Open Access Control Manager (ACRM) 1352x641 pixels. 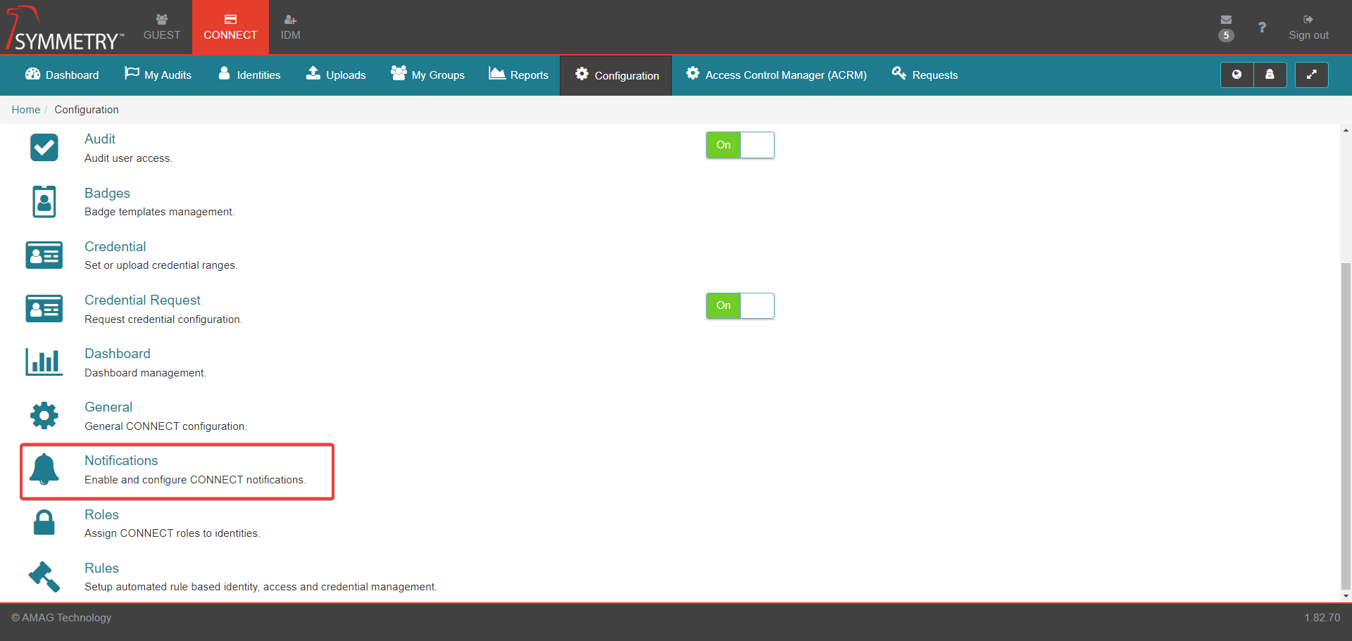(776, 75)
